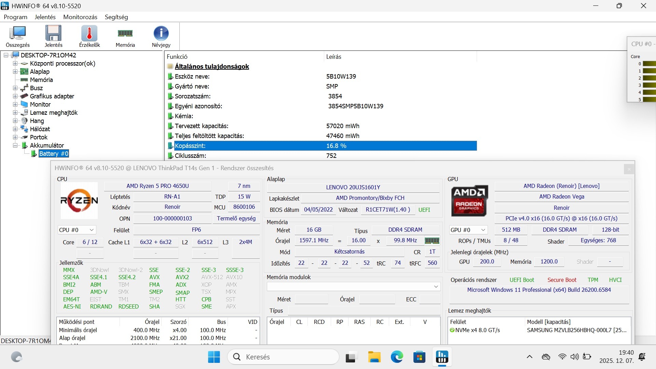Screen dimensions: 656x369
Task: Collapse the Akkumulátor tree node
Action: [x=15, y=146]
